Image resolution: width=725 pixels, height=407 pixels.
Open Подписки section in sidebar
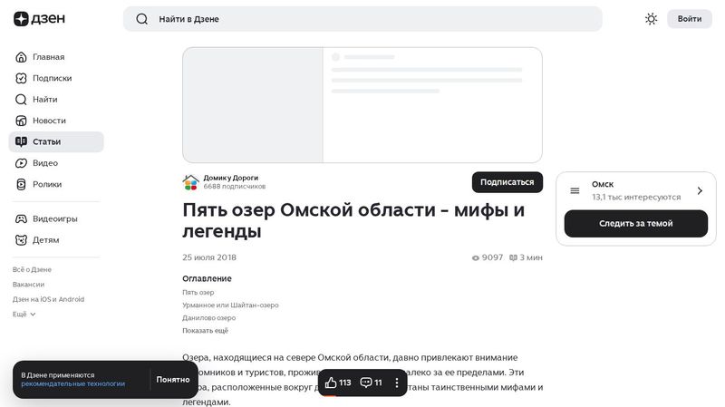tap(52, 78)
